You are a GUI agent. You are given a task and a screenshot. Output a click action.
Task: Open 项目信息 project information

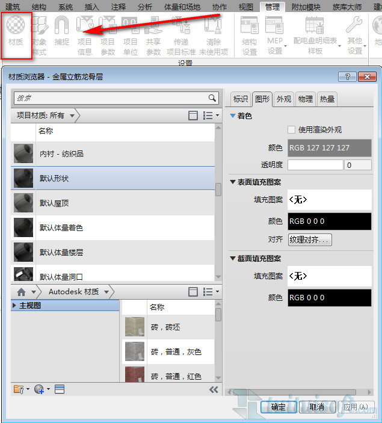85,36
